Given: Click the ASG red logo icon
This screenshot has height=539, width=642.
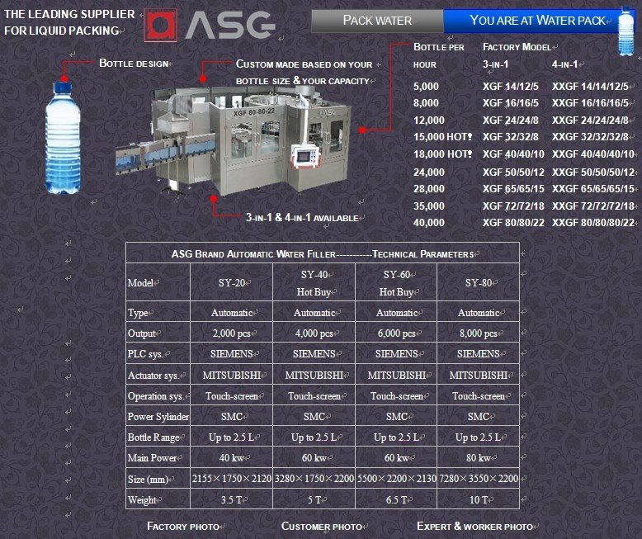Looking at the screenshot, I should pos(161,26).
